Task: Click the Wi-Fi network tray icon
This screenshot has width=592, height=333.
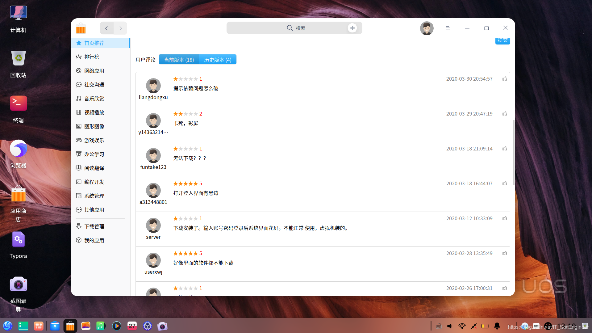Action: [x=462, y=326]
